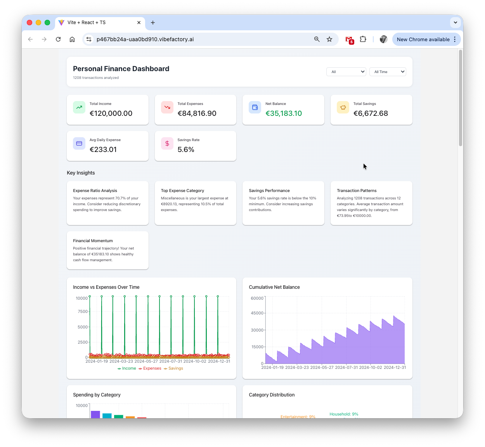The width and height of the screenshot is (485, 447).
Task: Open the Chrome extensions puzzle icon
Action: pos(363,39)
